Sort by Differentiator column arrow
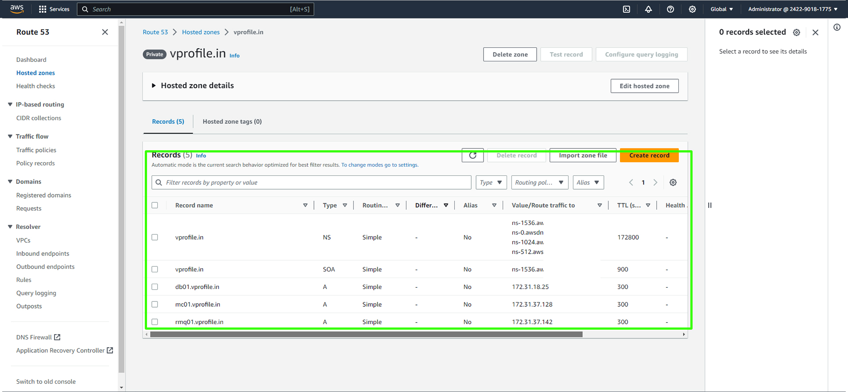848x392 pixels. (446, 205)
